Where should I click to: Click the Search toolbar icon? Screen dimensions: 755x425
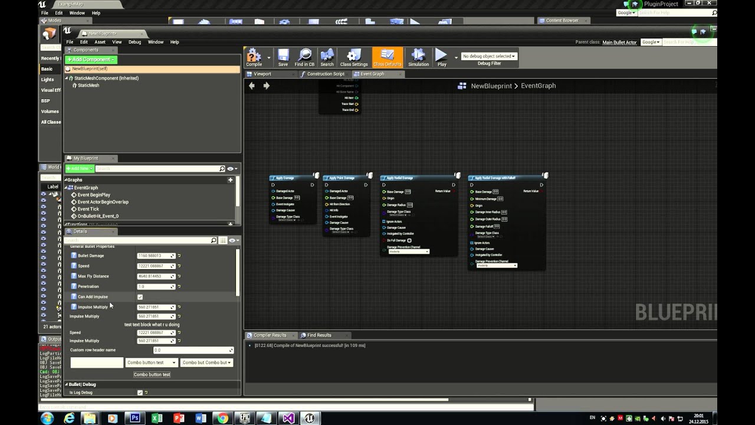tap(327, 57)
